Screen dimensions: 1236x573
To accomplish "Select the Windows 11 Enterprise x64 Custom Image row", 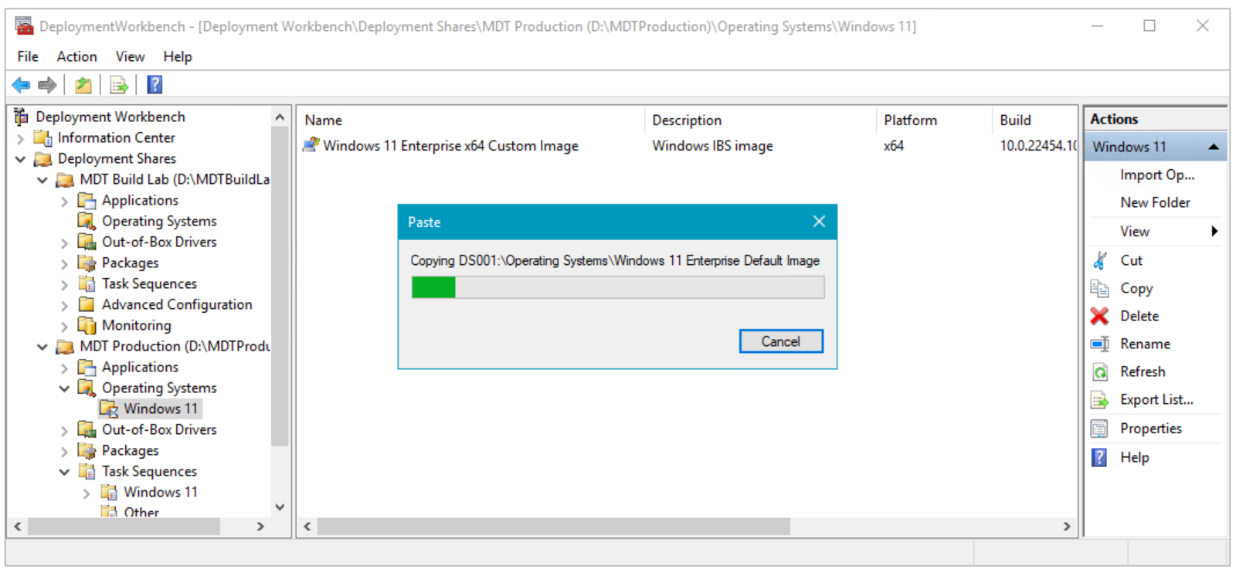I will [450, 146].
